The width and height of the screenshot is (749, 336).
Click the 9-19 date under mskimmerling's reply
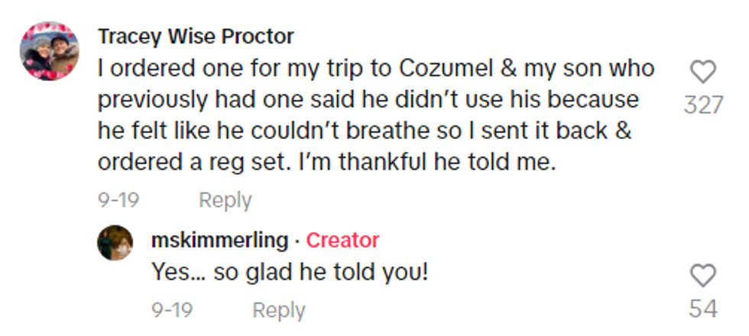[x=172, y=310]
